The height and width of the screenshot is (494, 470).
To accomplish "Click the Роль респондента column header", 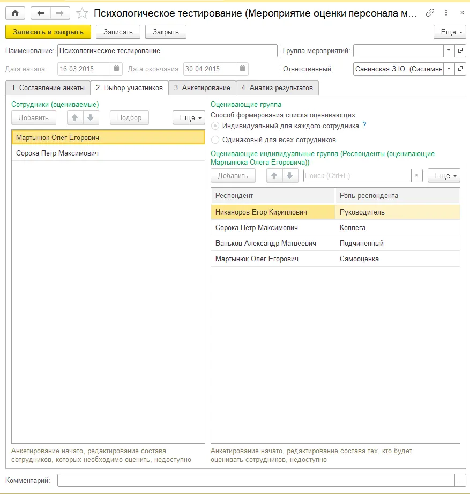I will tap(397, 196).
